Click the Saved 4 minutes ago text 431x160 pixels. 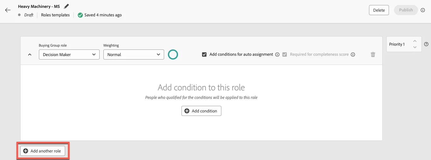(103, 15)
